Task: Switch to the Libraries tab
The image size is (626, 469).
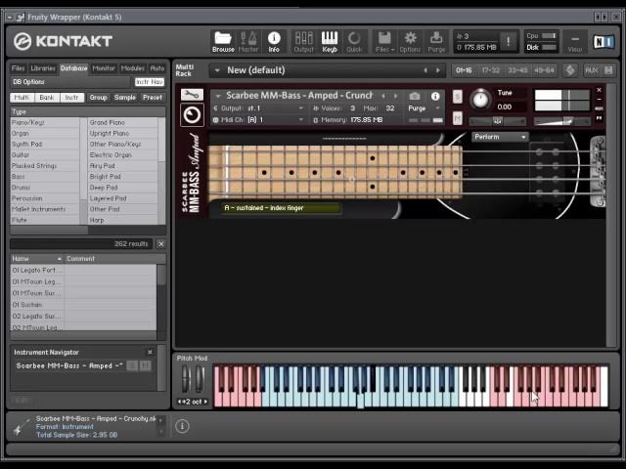Action: 43,68
